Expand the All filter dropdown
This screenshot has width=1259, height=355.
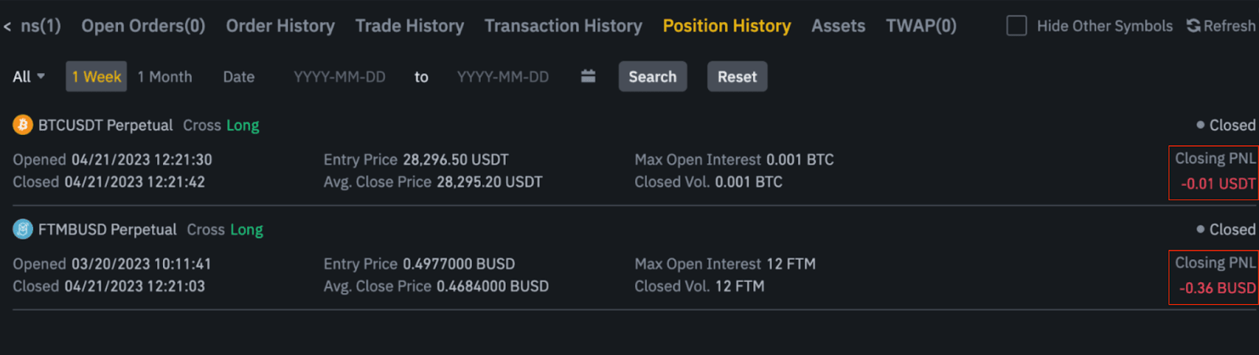point(28,76)
